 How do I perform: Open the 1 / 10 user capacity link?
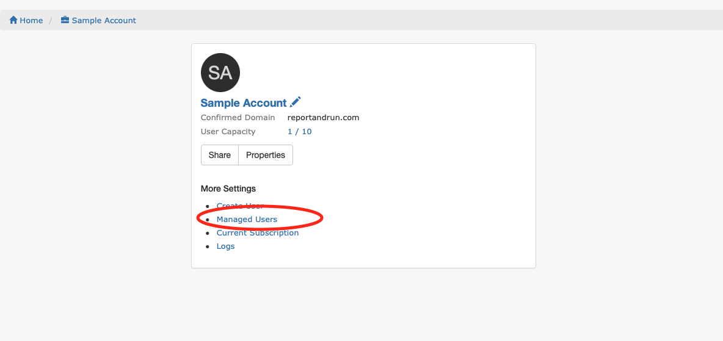(x=300, y=132)
